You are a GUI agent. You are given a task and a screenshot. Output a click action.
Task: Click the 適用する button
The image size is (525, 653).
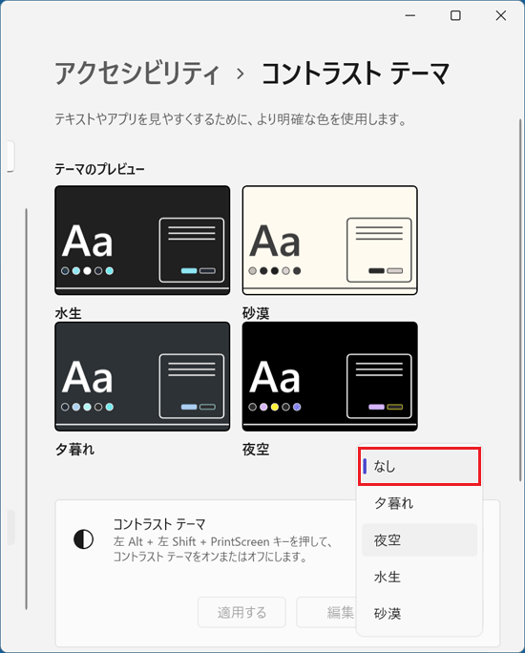point(241,612)
